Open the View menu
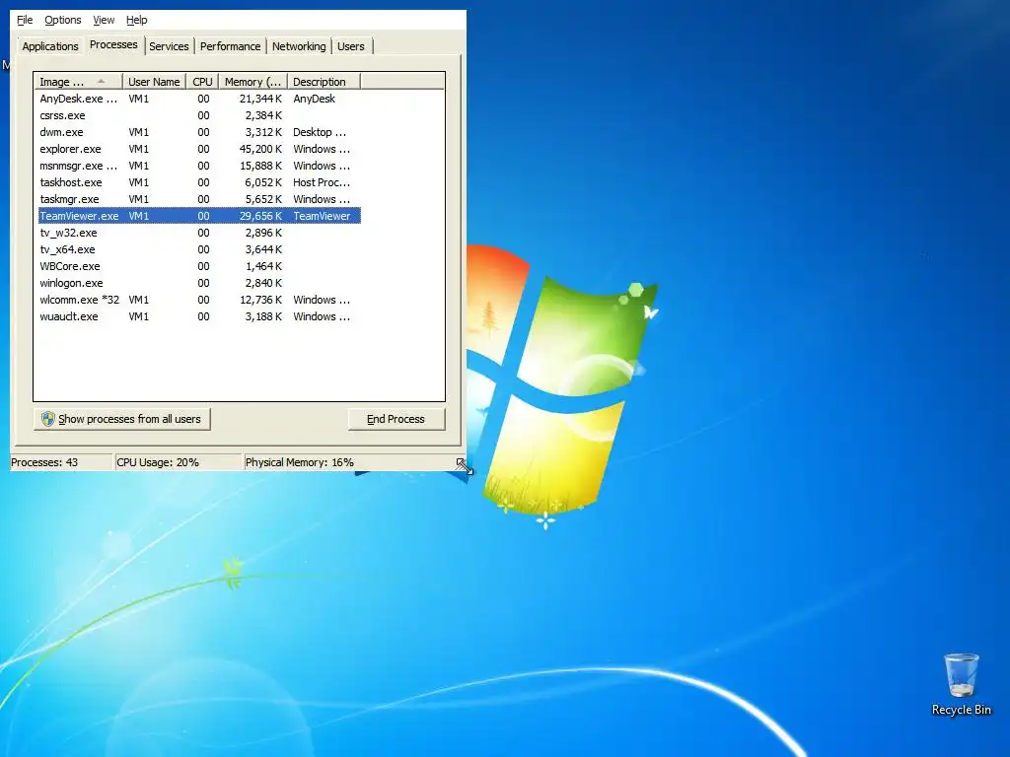Viewport: 1010px width, 757px height. point(104,20)
